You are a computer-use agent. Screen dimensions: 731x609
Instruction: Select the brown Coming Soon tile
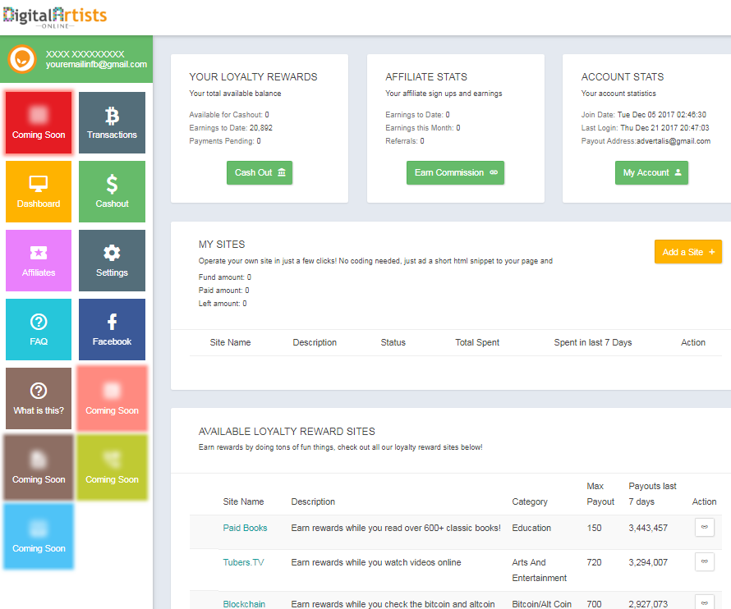[39, 467]
